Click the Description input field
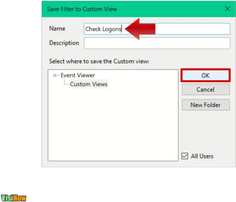Screen dimensions: 236x202 [157, 43]
